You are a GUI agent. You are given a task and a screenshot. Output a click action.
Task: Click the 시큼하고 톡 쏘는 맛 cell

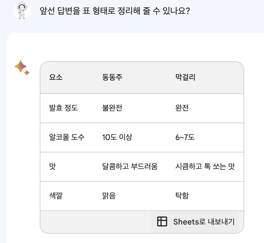pos(205,167)
